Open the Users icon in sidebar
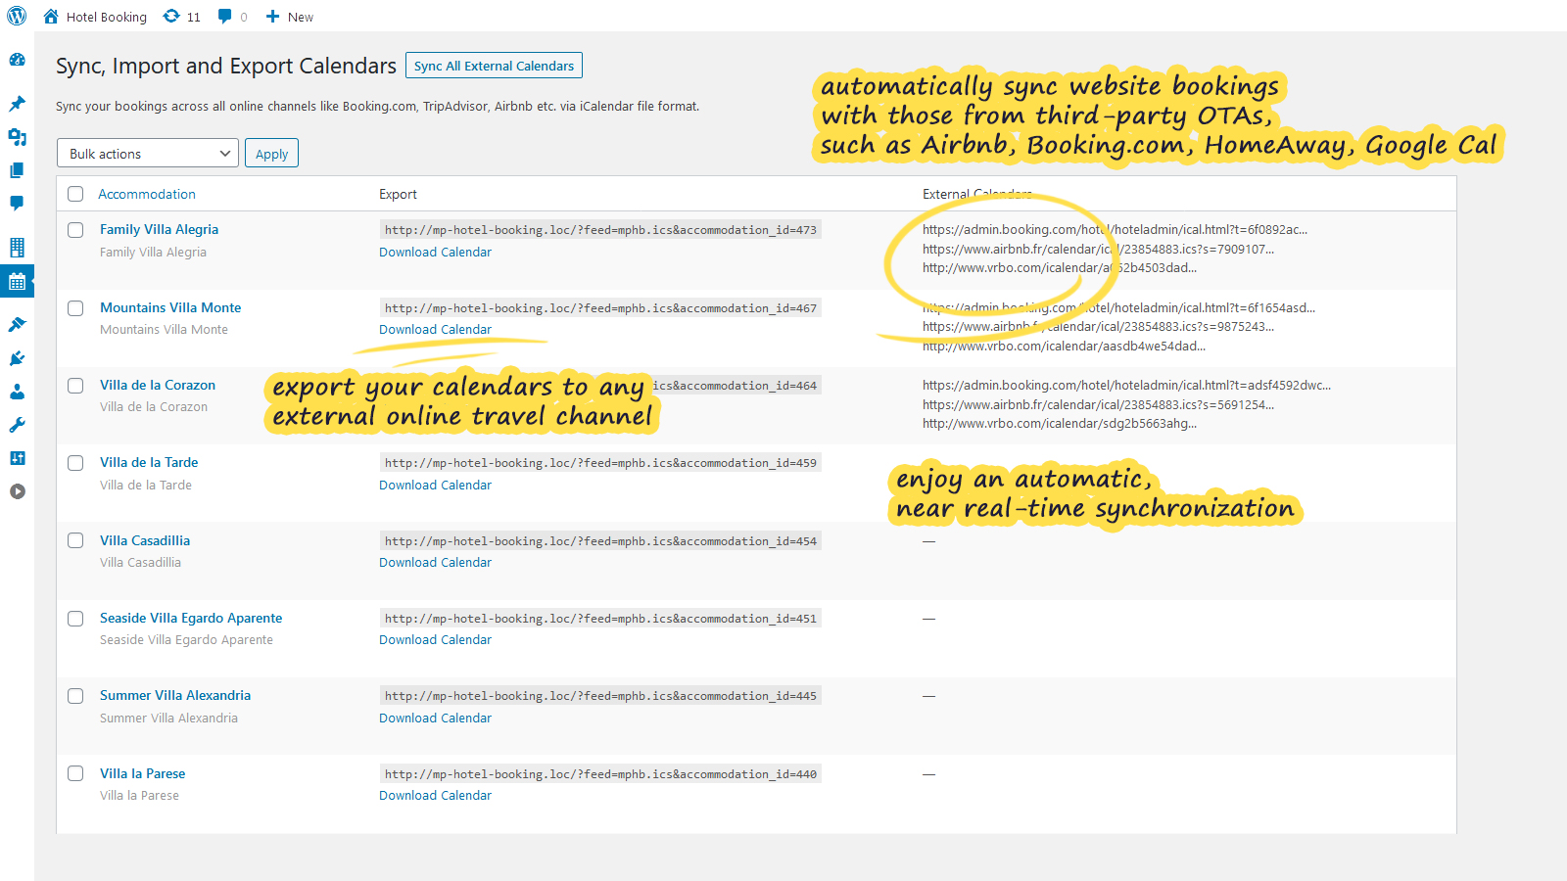 tap(17, 392)
